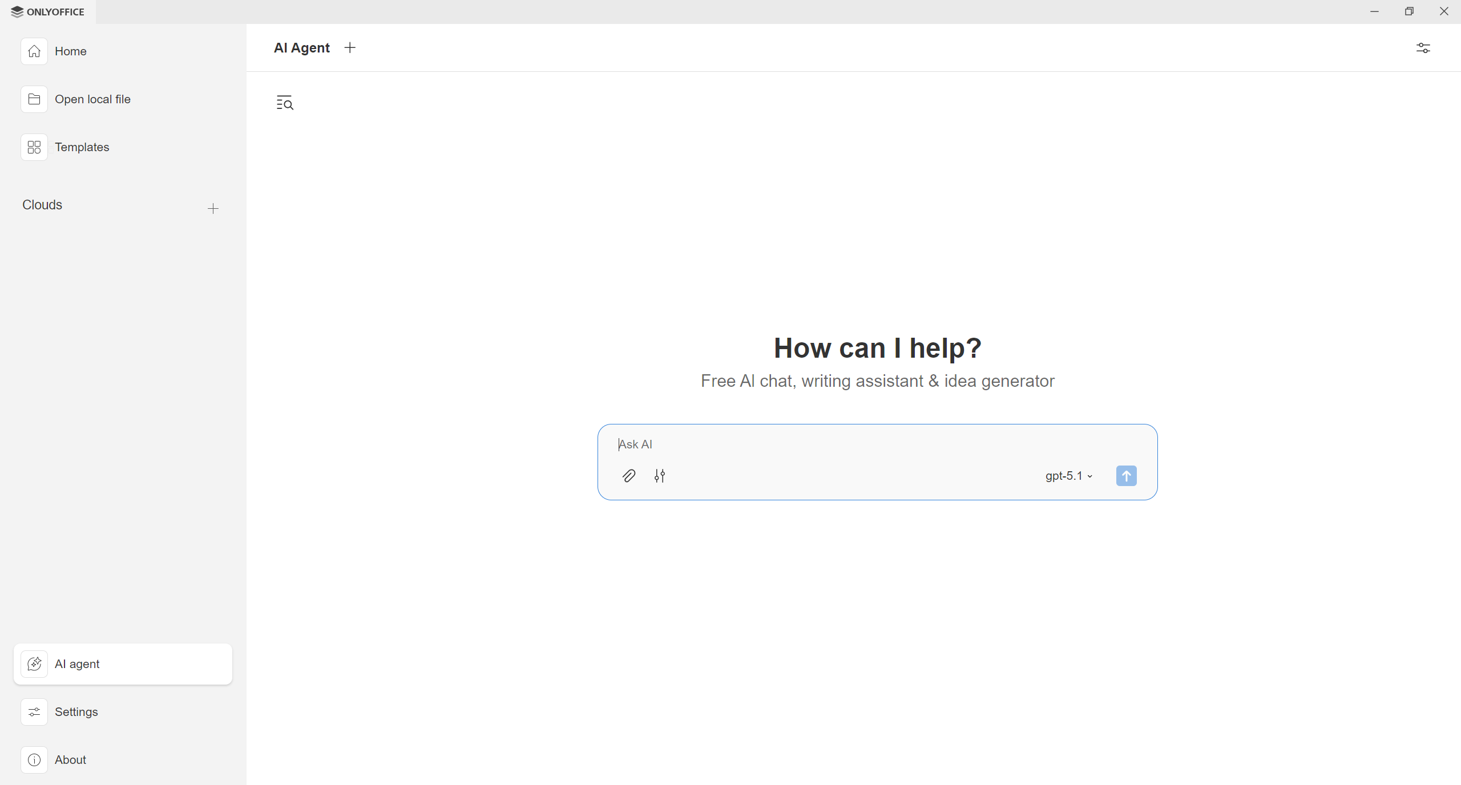
Task: Select Open local file in sidebar
Action: [x=92, y=99]
